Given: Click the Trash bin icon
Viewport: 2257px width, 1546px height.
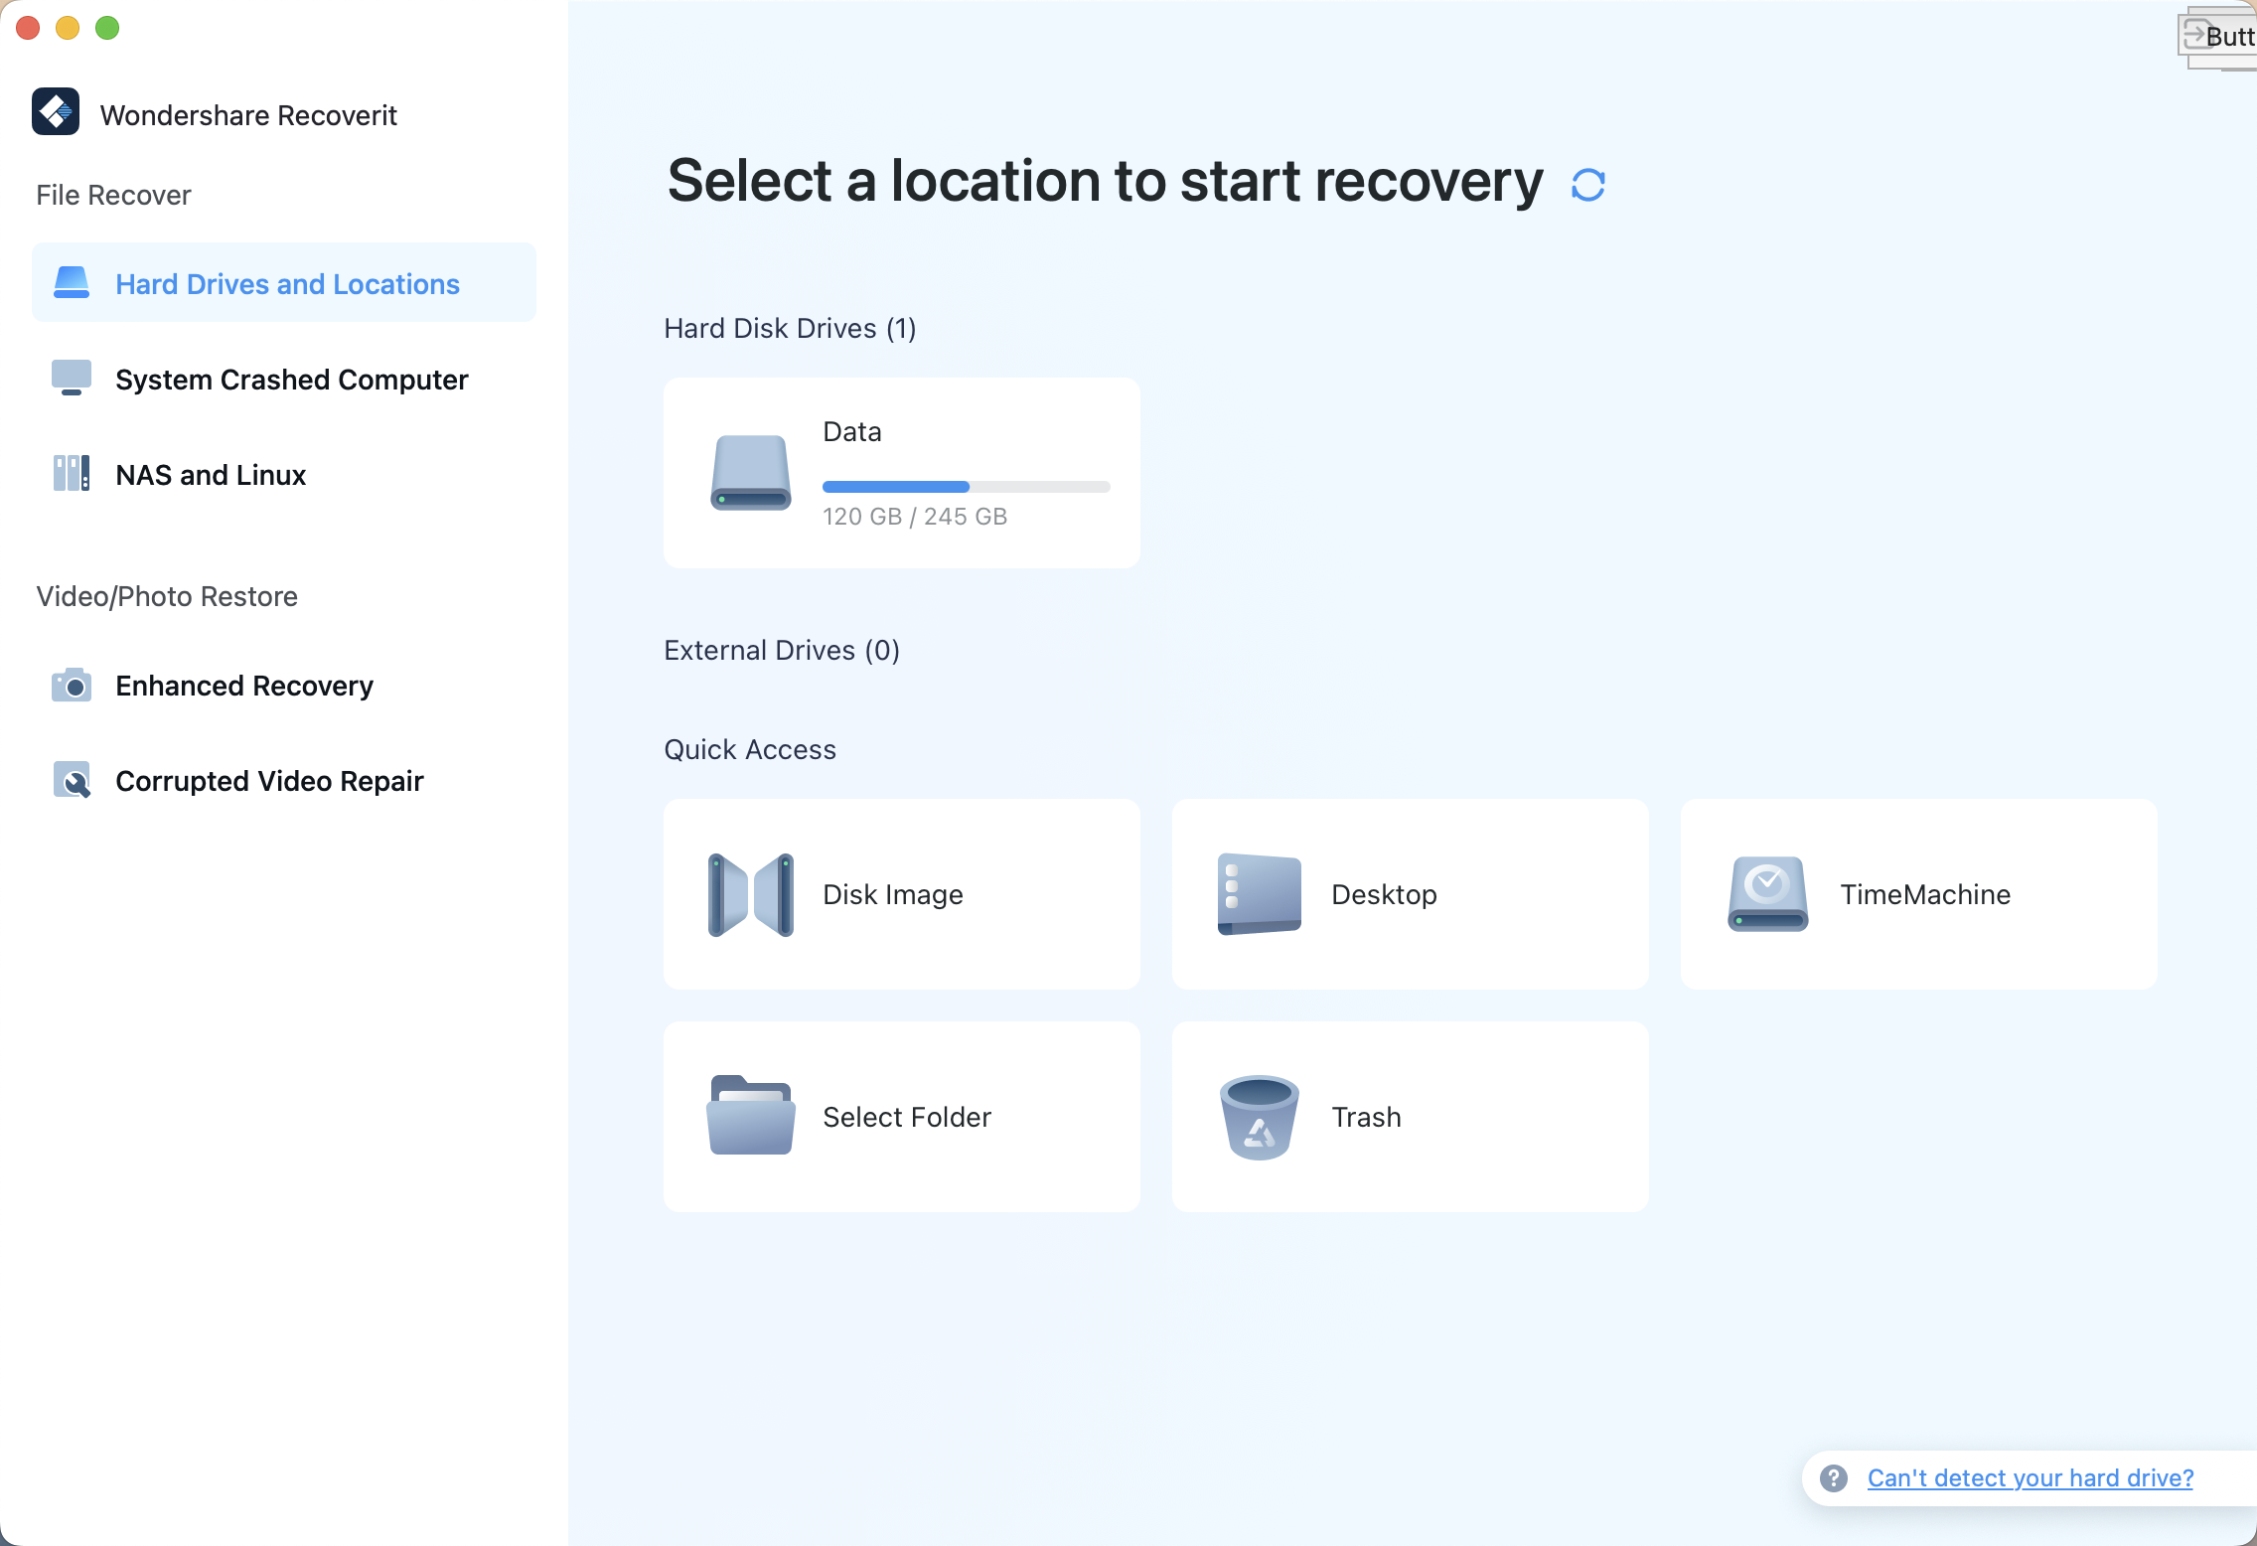Looking at the screenshot, I should click(x=1260, y=1117).
